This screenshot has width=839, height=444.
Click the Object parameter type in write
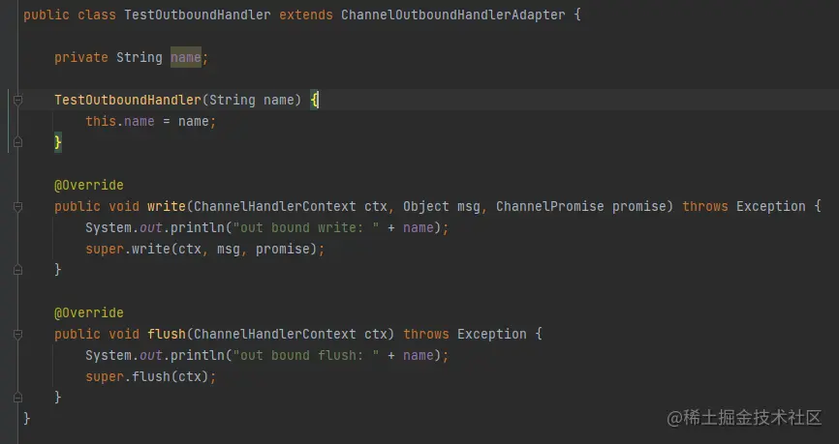pyautogui.click(x=426, y=206)
